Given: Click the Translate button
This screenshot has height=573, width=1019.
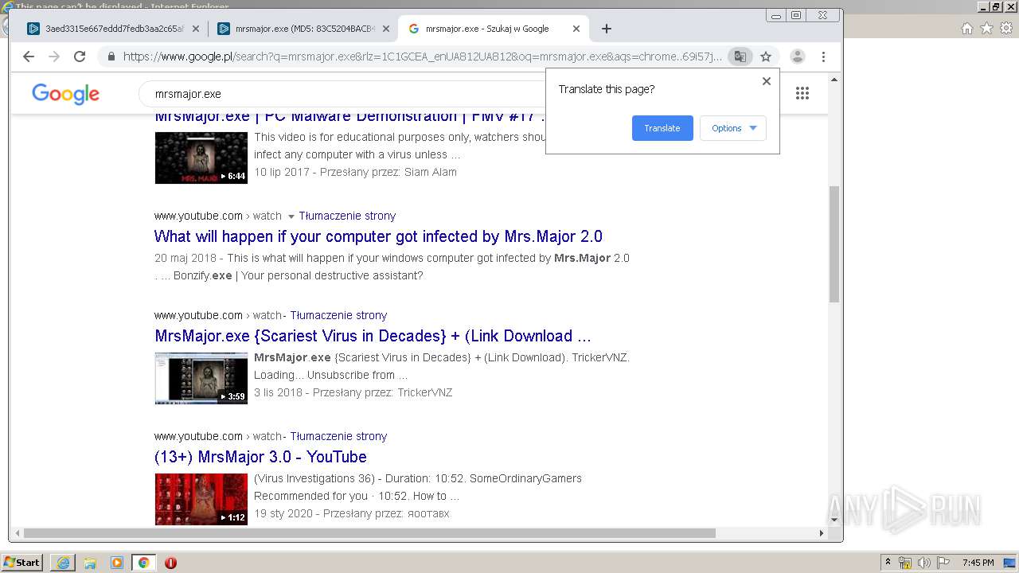Looking at the screenshot, I should (x=662, y=128).
